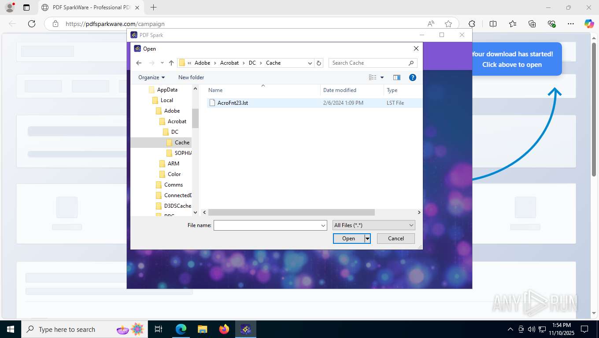599x338 pixels.
Task: Add this page to favorites star
Action: tap(448, 24)
